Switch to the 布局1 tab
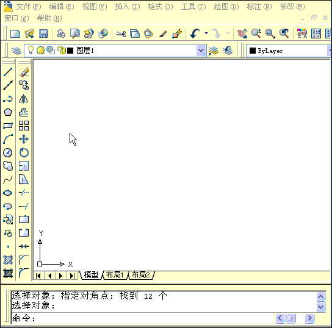This screenshot has width=332, height=328. tap(115, 275)
